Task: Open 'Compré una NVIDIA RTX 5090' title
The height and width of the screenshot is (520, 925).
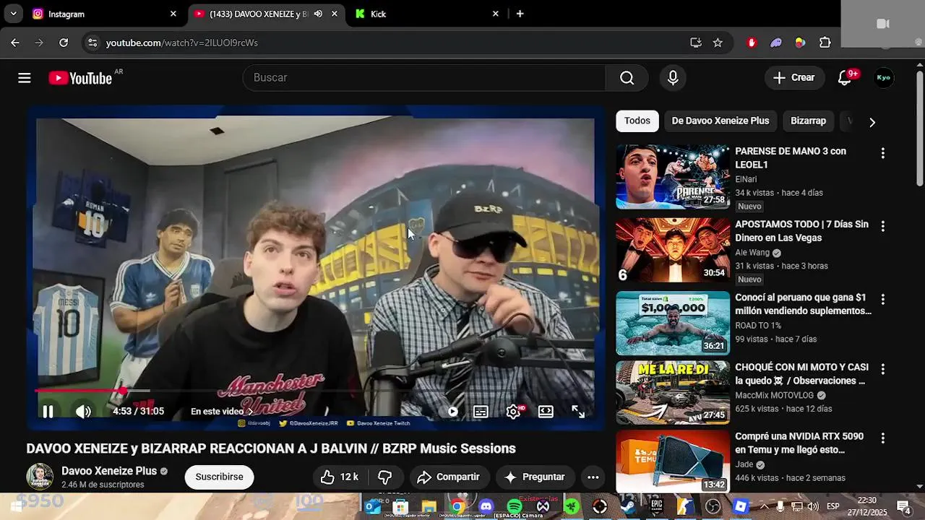Action: click(799, 443)
